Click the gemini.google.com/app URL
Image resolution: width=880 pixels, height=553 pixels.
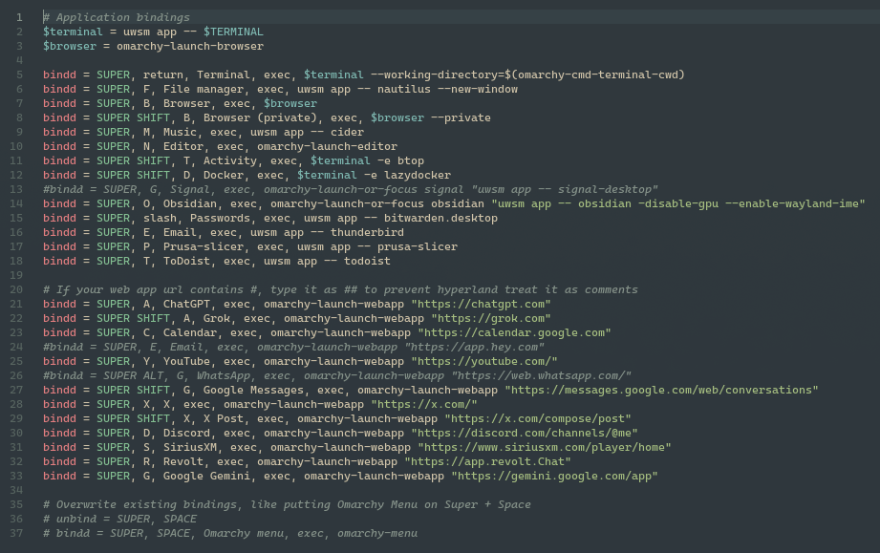point(555,476)
